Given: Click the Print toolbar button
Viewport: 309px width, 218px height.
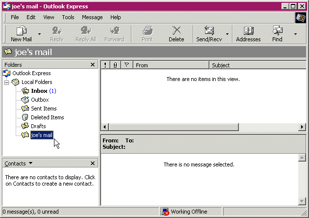Looking at the screenshot, I should point(148,34).
